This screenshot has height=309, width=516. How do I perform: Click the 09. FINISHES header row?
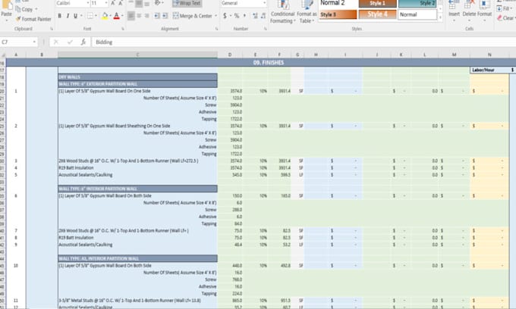[260, 62]
